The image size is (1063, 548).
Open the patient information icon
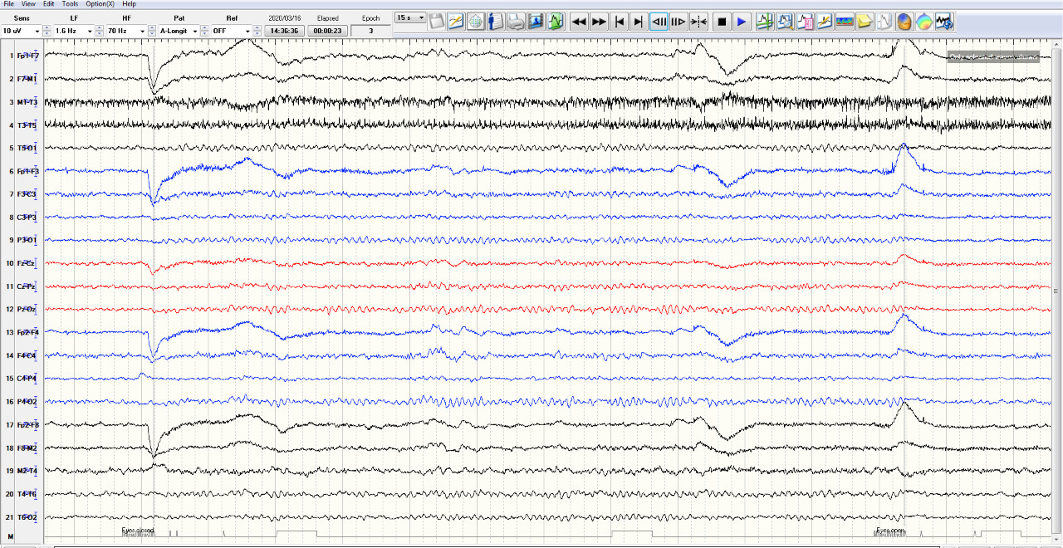tap(495, 22)
